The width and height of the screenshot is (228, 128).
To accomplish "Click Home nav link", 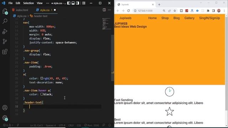I will click(152, 18).
